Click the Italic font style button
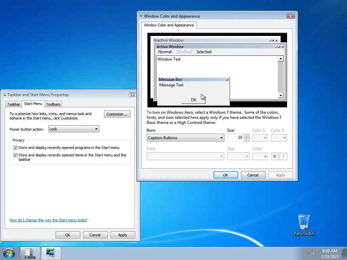347x260 pixels. [x=283, y=156]
